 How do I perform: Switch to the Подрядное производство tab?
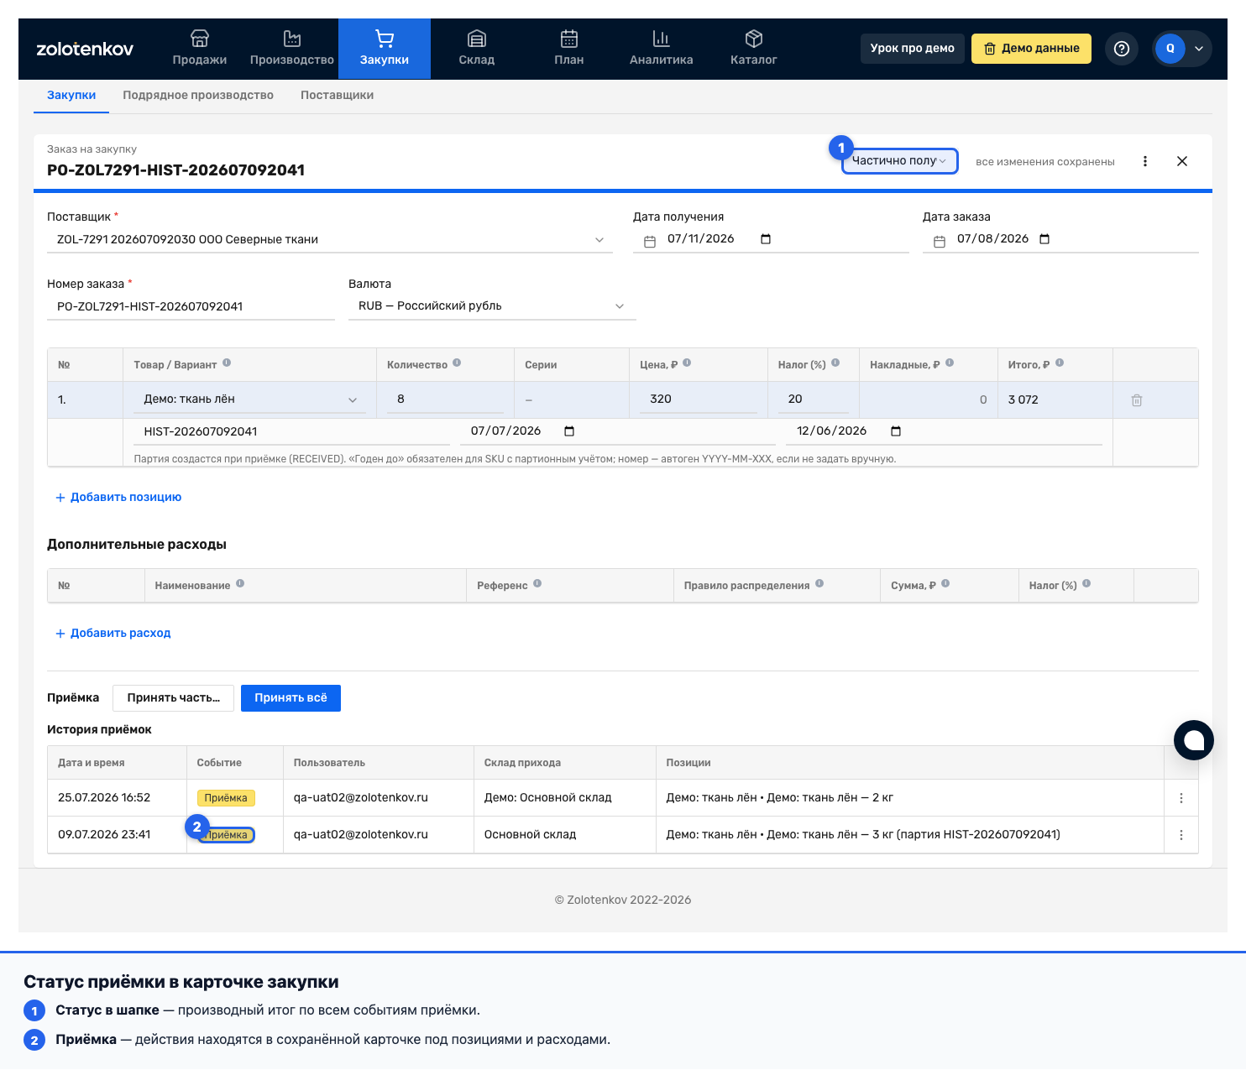coord(198,96)
